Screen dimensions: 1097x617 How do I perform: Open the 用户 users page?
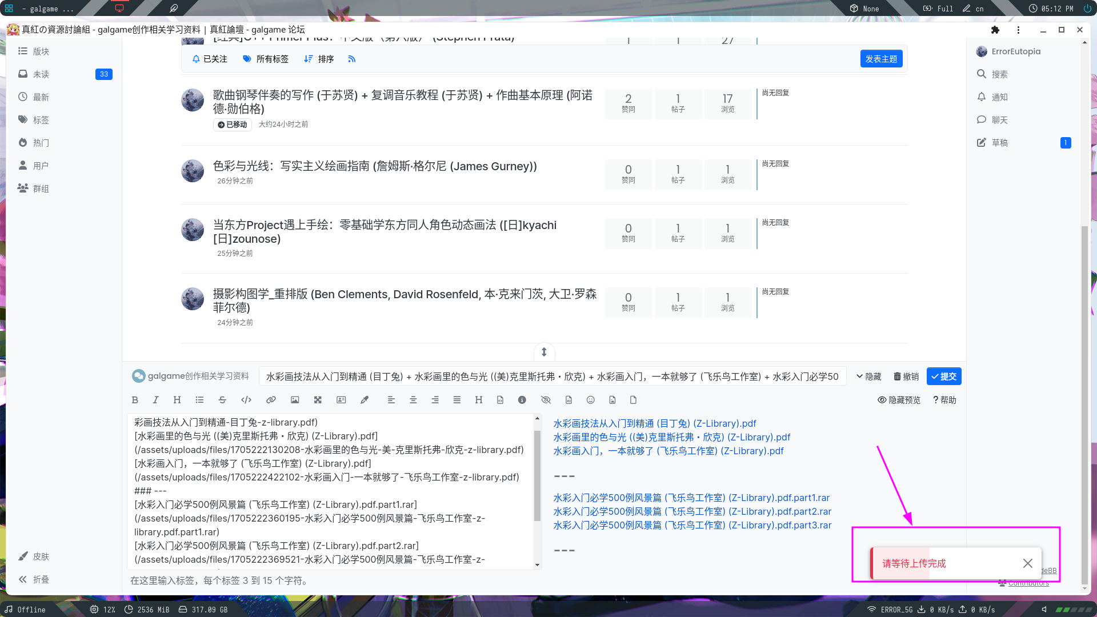tap(34, 166)
